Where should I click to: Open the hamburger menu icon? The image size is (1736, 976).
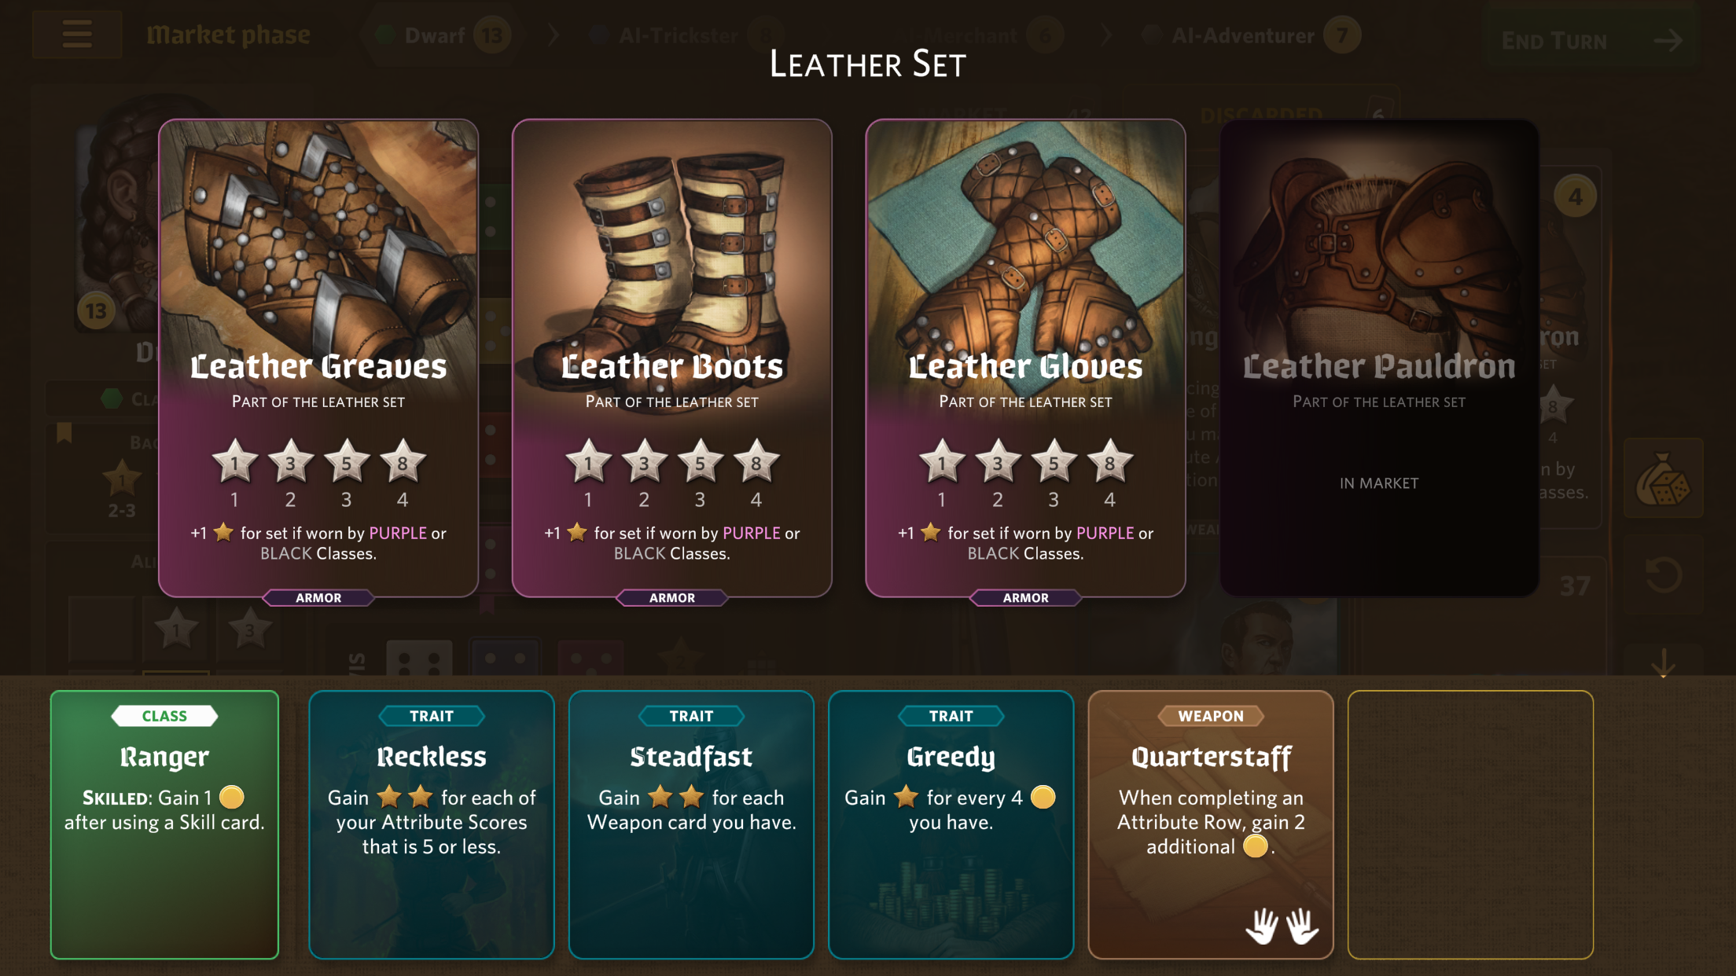click(x=77, y=34)
